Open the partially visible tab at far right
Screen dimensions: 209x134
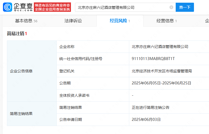(x=207, y=21)
